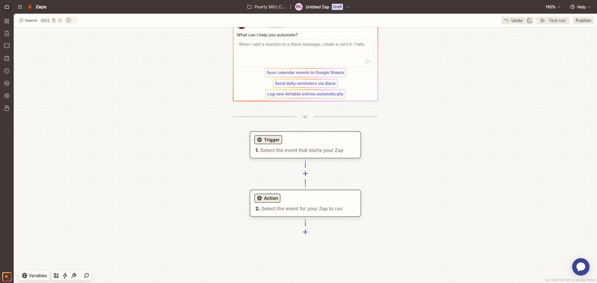Click the lightning bolt icon in bottom toolbar

click(65, 276)
